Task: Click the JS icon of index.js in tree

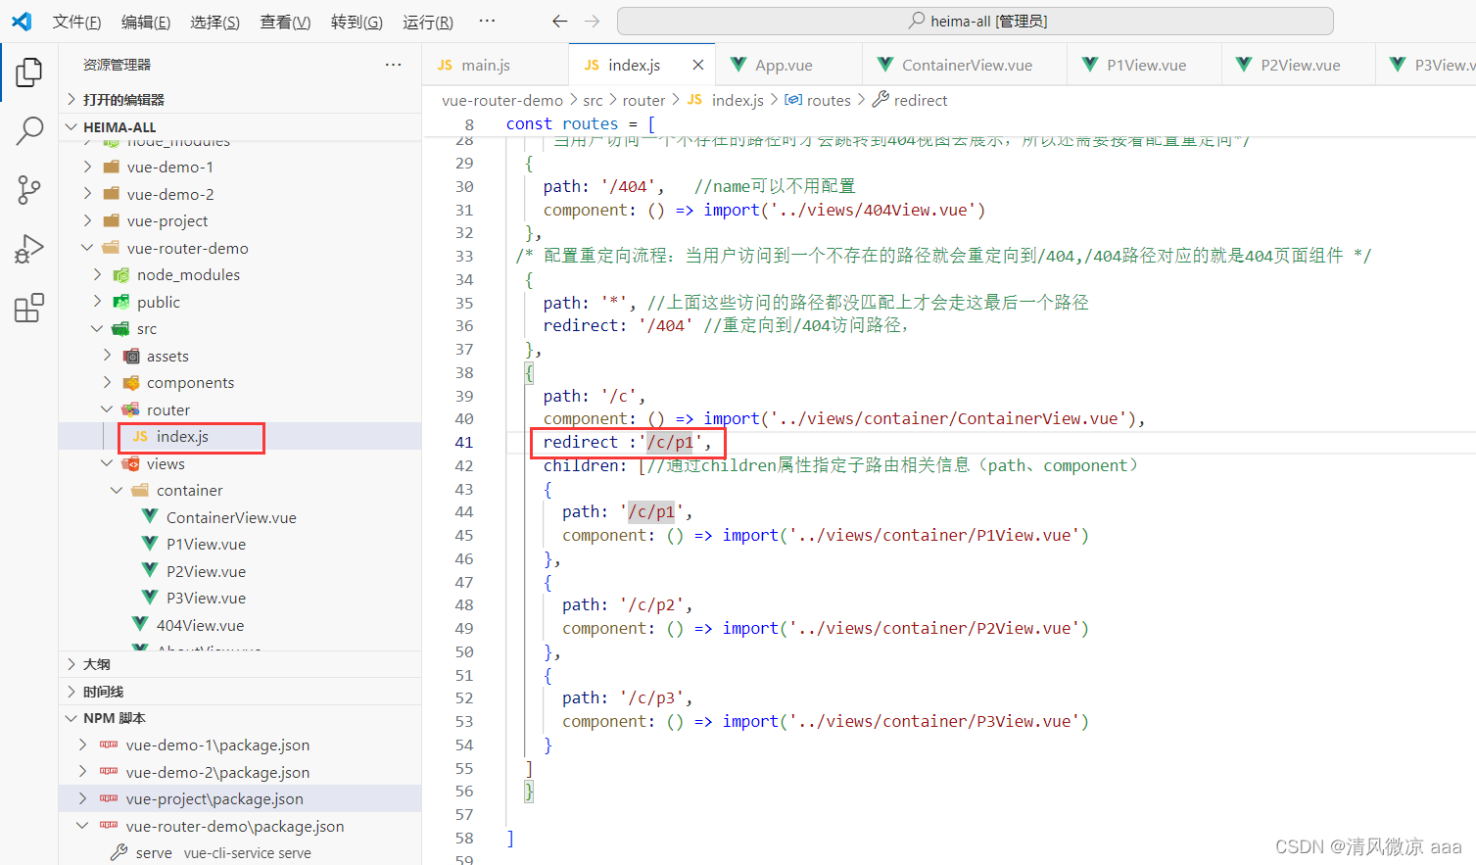Action: (140, 436)
